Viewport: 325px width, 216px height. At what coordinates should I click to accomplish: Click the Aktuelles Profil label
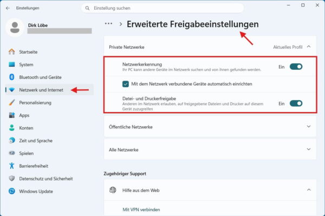[288, 47]
